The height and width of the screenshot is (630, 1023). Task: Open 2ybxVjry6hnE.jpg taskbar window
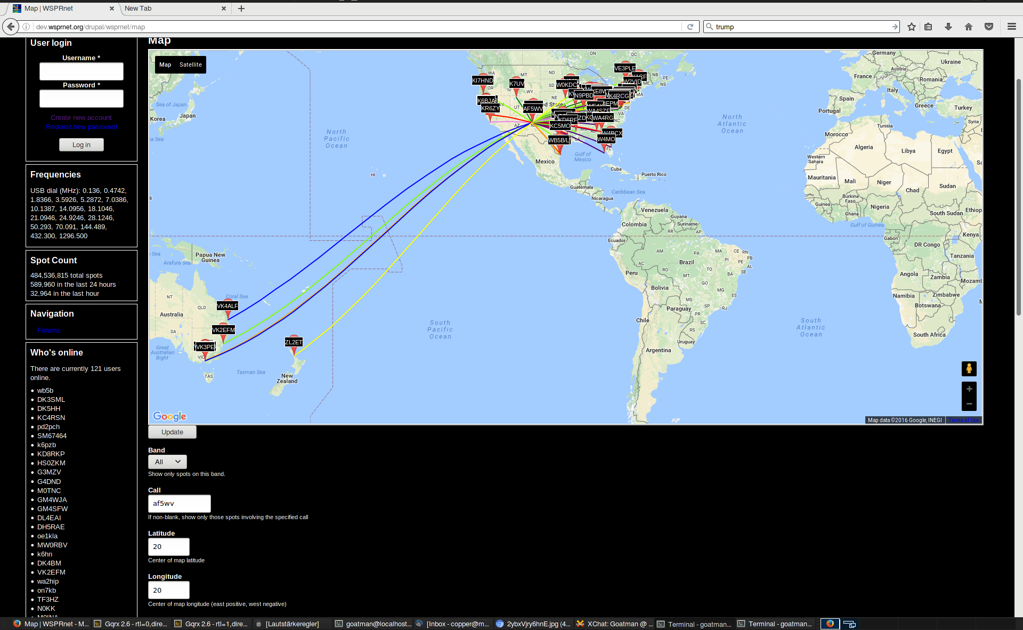[533, 624]
